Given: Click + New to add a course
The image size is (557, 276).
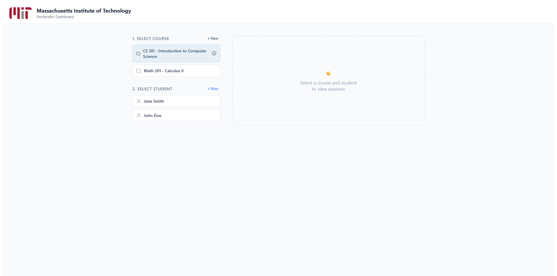Looking at the screenshot, I should click(213, 38).
